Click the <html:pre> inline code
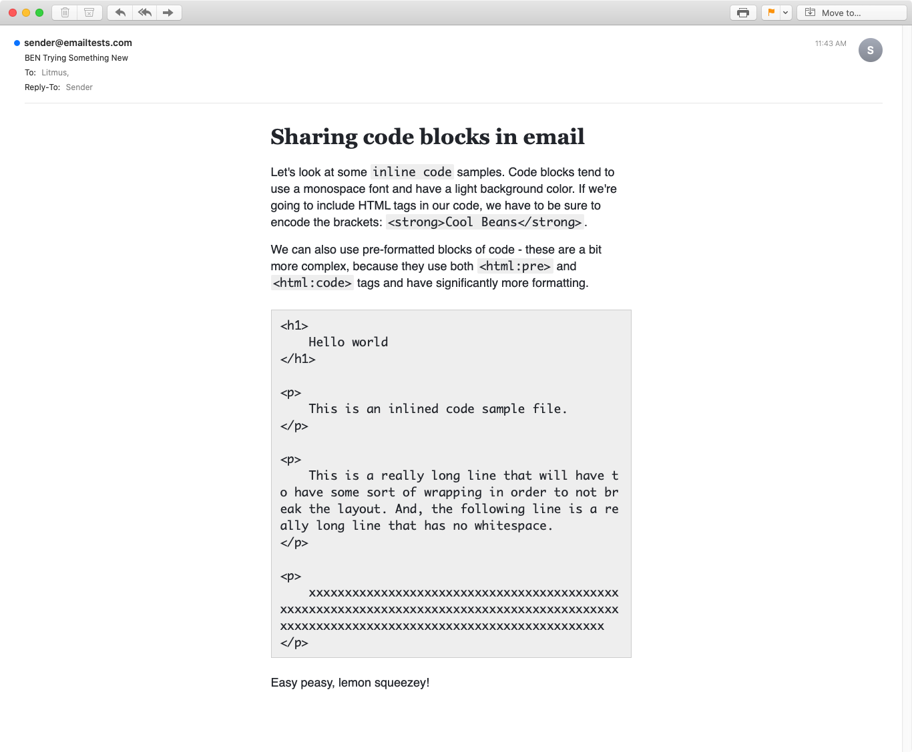The width and height of the screenshot is (912, 752). pos(515,266)
